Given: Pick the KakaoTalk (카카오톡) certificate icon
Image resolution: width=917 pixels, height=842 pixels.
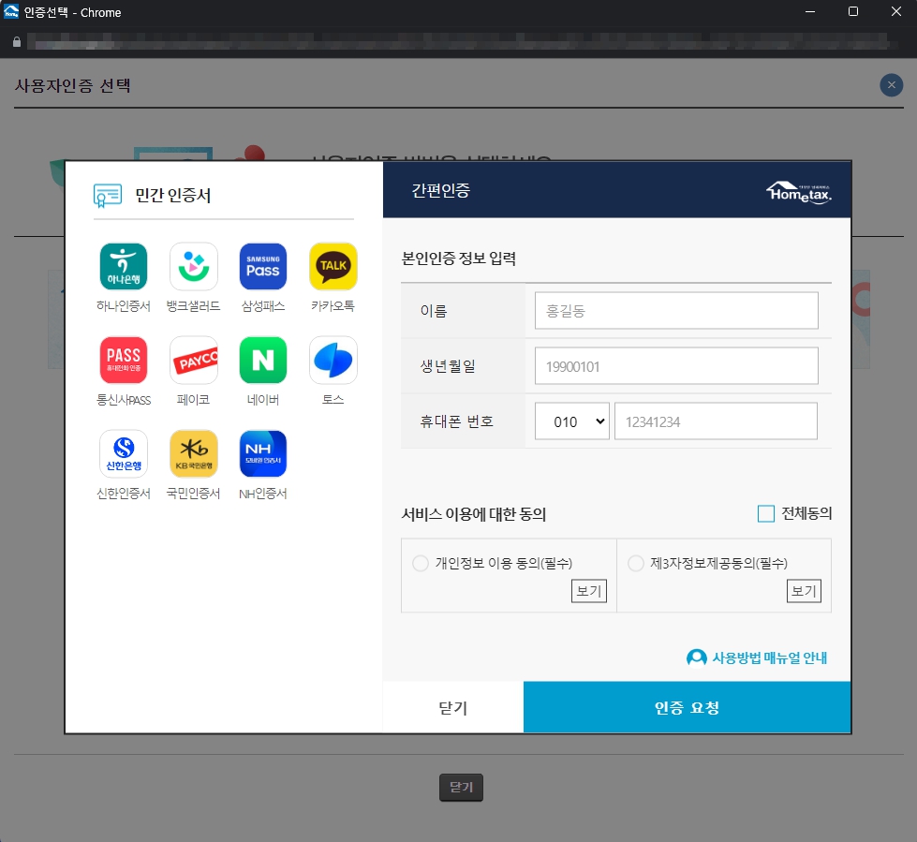Looking at the screenshot, I should tap(333, 267).
